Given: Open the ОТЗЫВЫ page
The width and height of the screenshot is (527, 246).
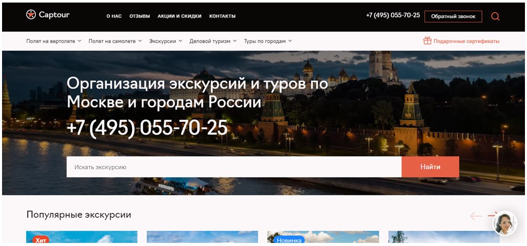Looking at the screenshot, I should pos(139,16).
